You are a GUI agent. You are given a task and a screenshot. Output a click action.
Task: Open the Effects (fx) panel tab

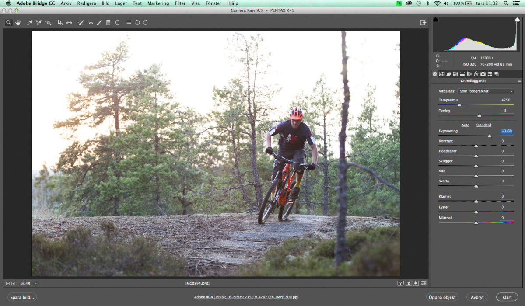click(x=476, y=74)
